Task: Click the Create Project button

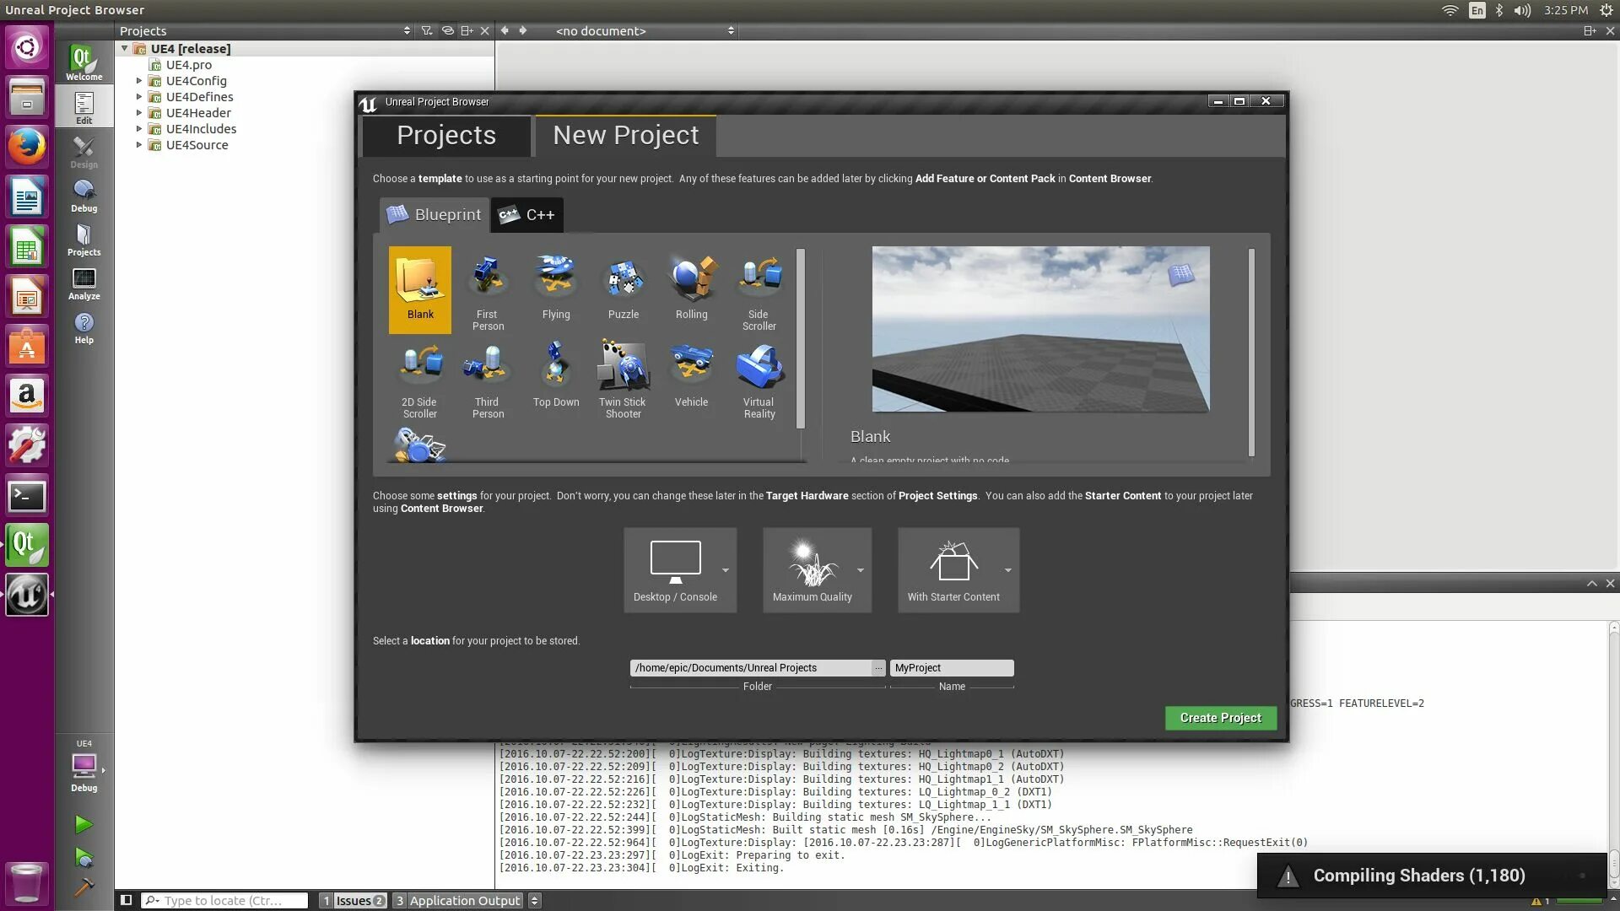Action: [x=1220, y=718]
